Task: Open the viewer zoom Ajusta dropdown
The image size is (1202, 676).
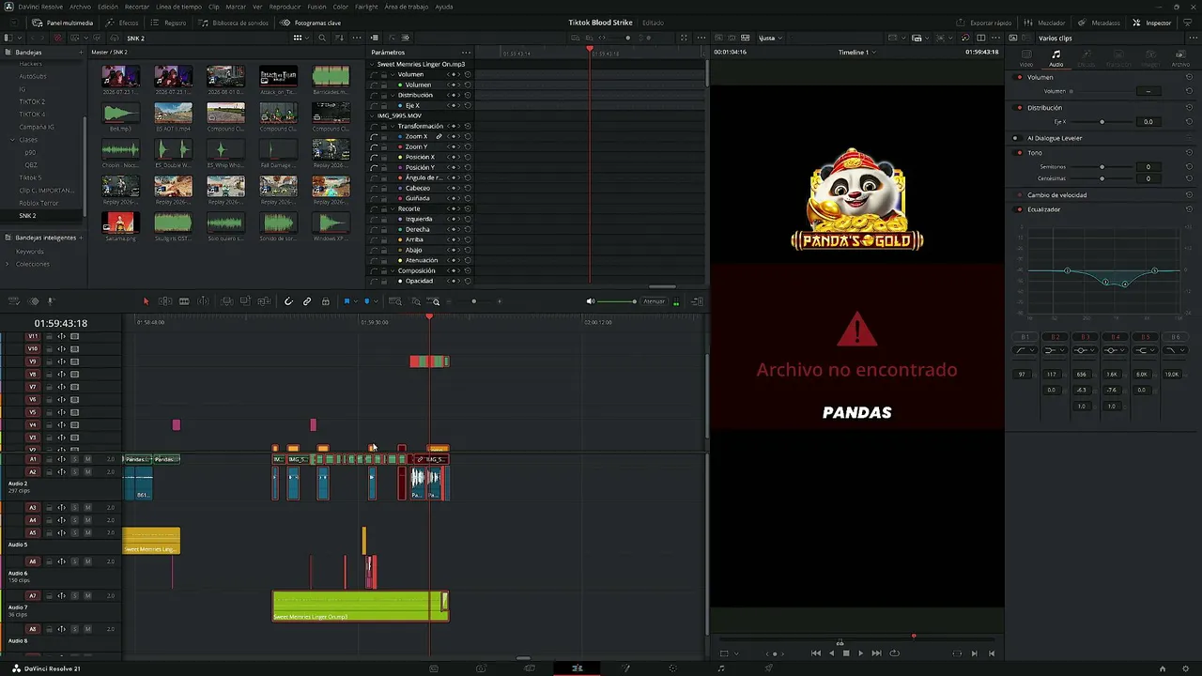Action: (770, 38)
